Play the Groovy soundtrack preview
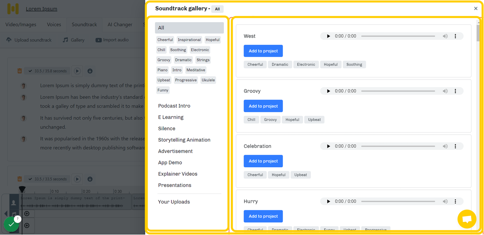The height and width of the screenshot is (235, 484). point(328,91)
